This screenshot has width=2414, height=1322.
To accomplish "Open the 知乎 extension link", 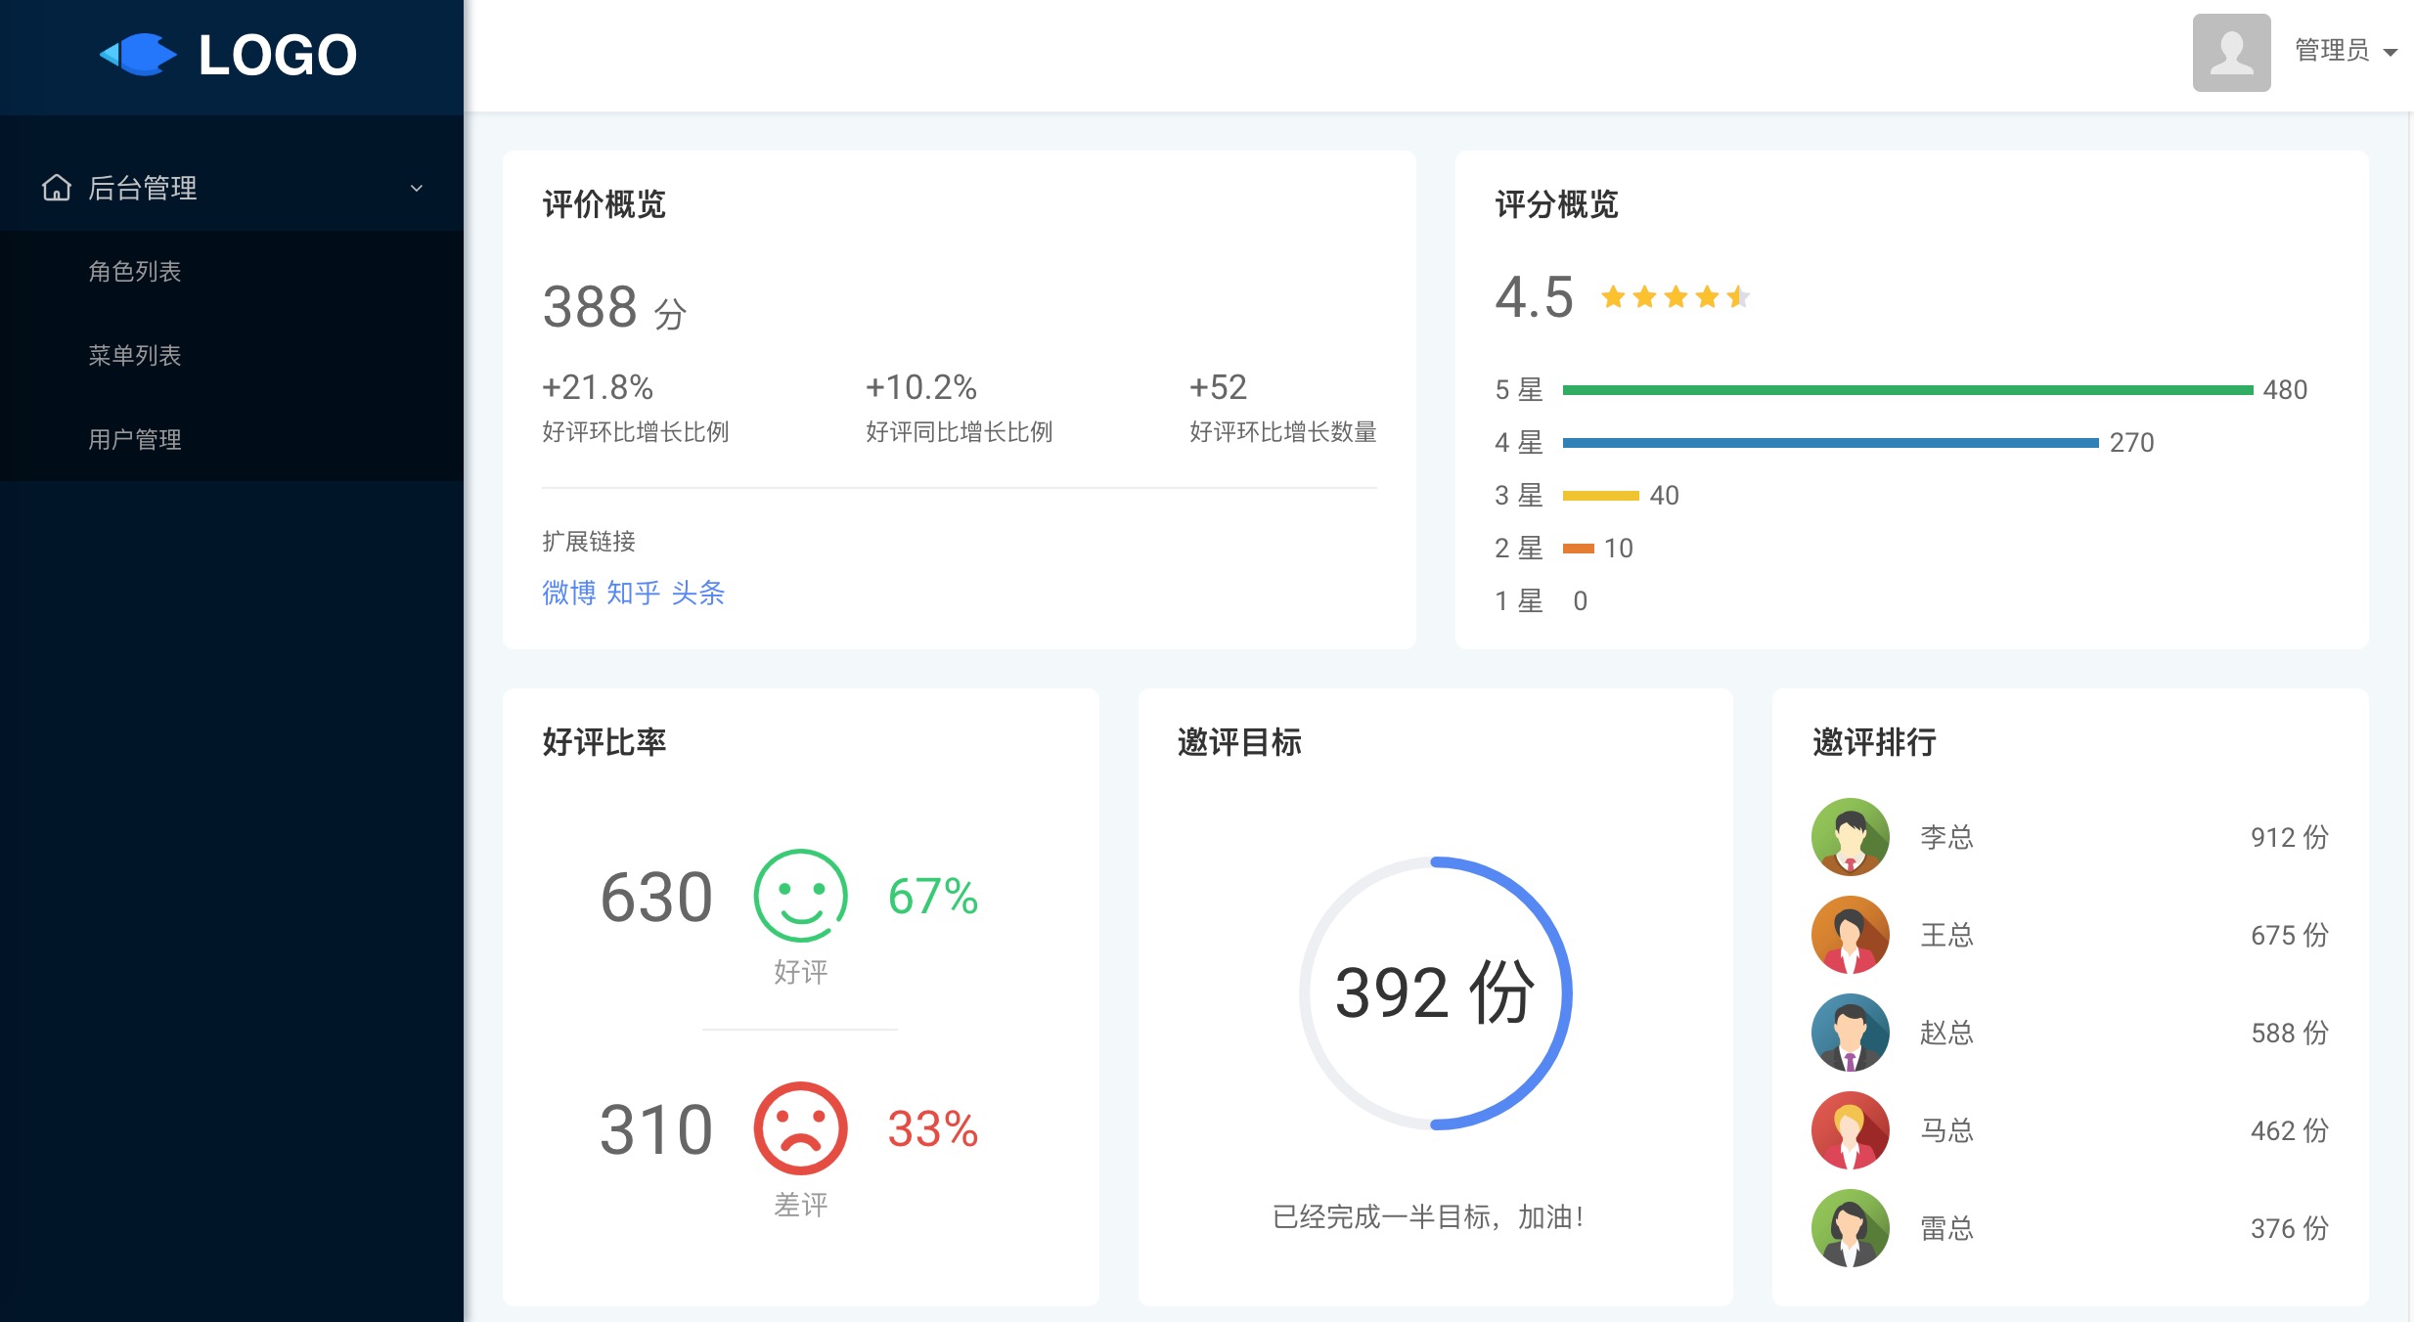I will coord(633,593).
